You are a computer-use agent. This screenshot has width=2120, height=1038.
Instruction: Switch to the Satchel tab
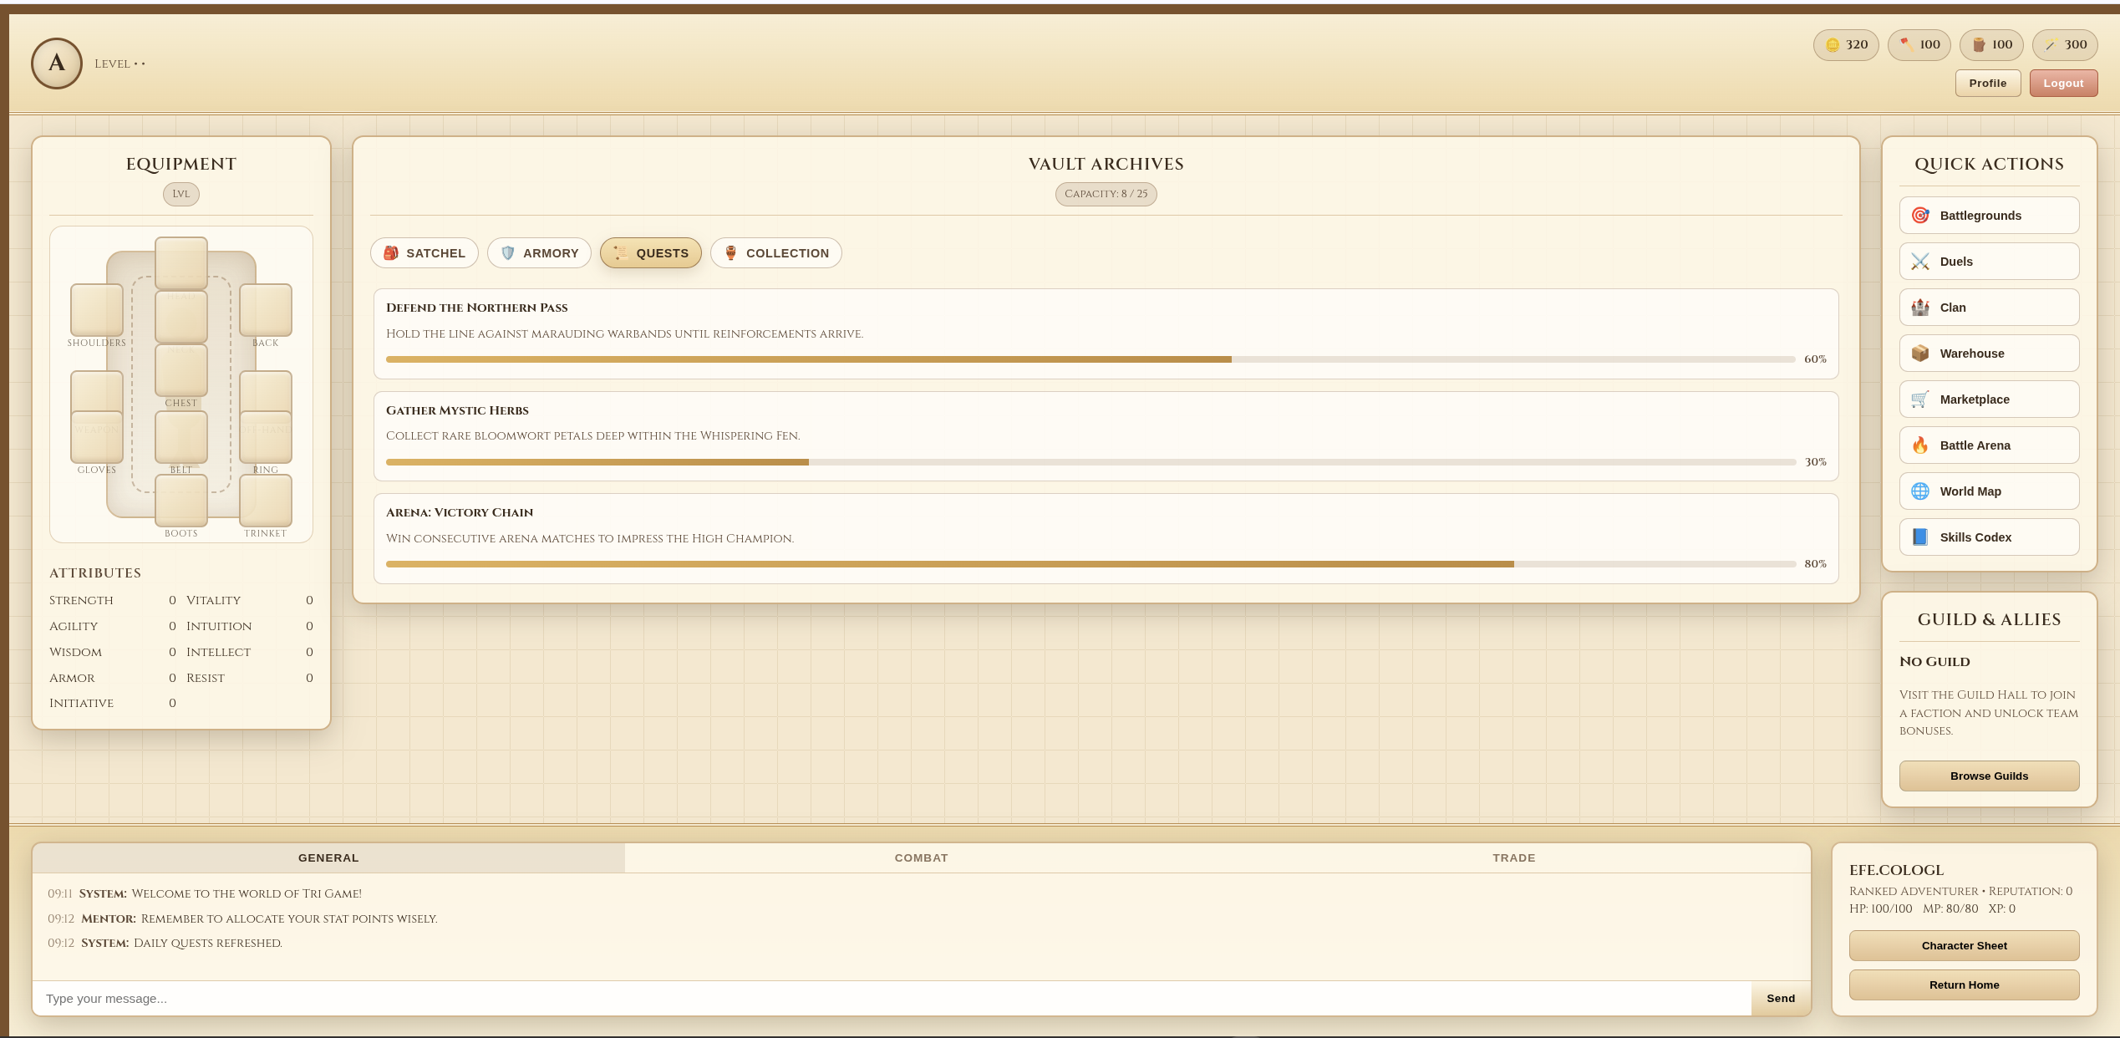425,253
